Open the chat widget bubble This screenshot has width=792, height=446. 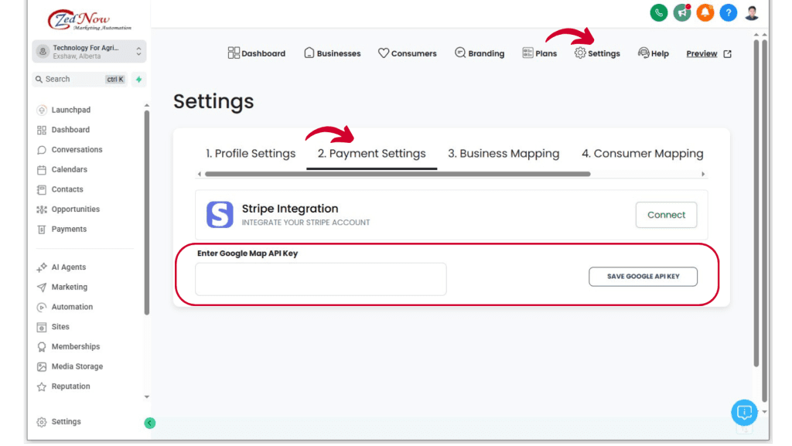[x=743, y=413]
